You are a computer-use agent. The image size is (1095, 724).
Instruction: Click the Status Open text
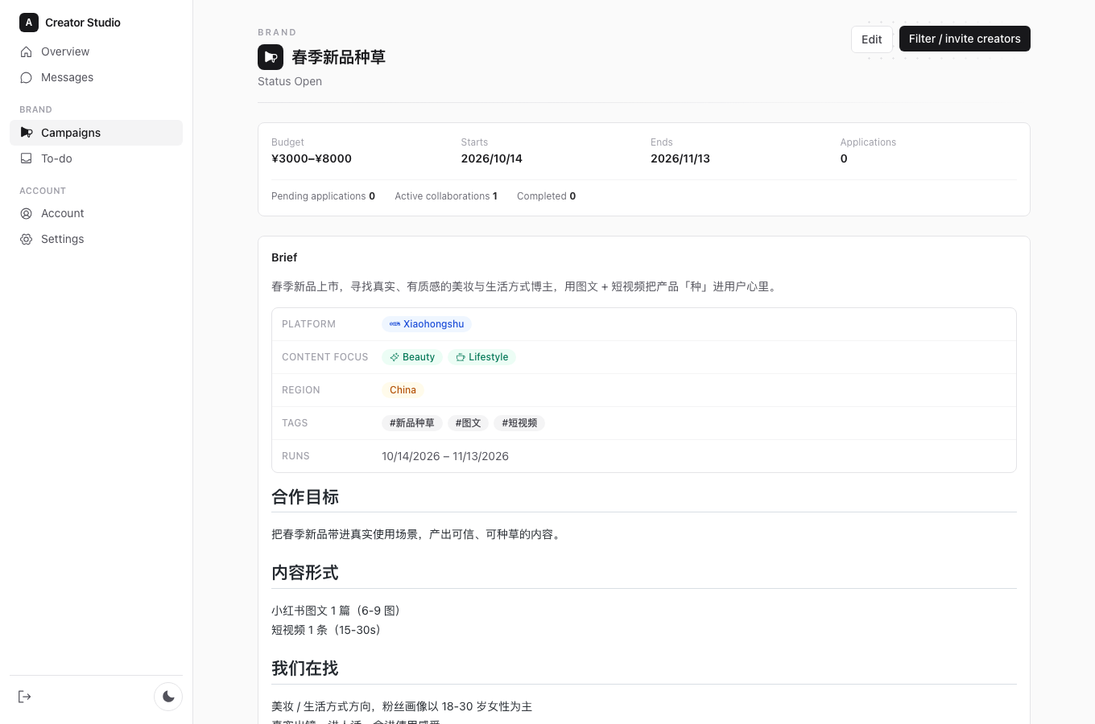click(290, 81)
